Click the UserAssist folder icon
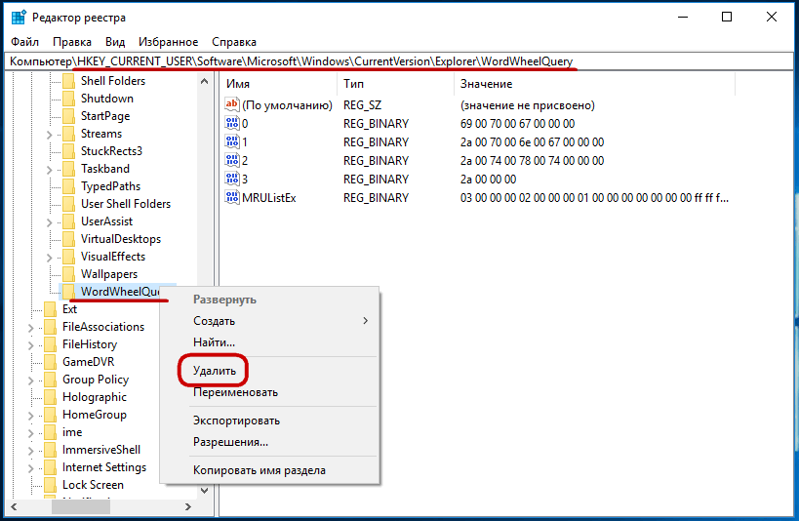Image resolution: width=799 pixels, height=521 pixels. point(68,221)
